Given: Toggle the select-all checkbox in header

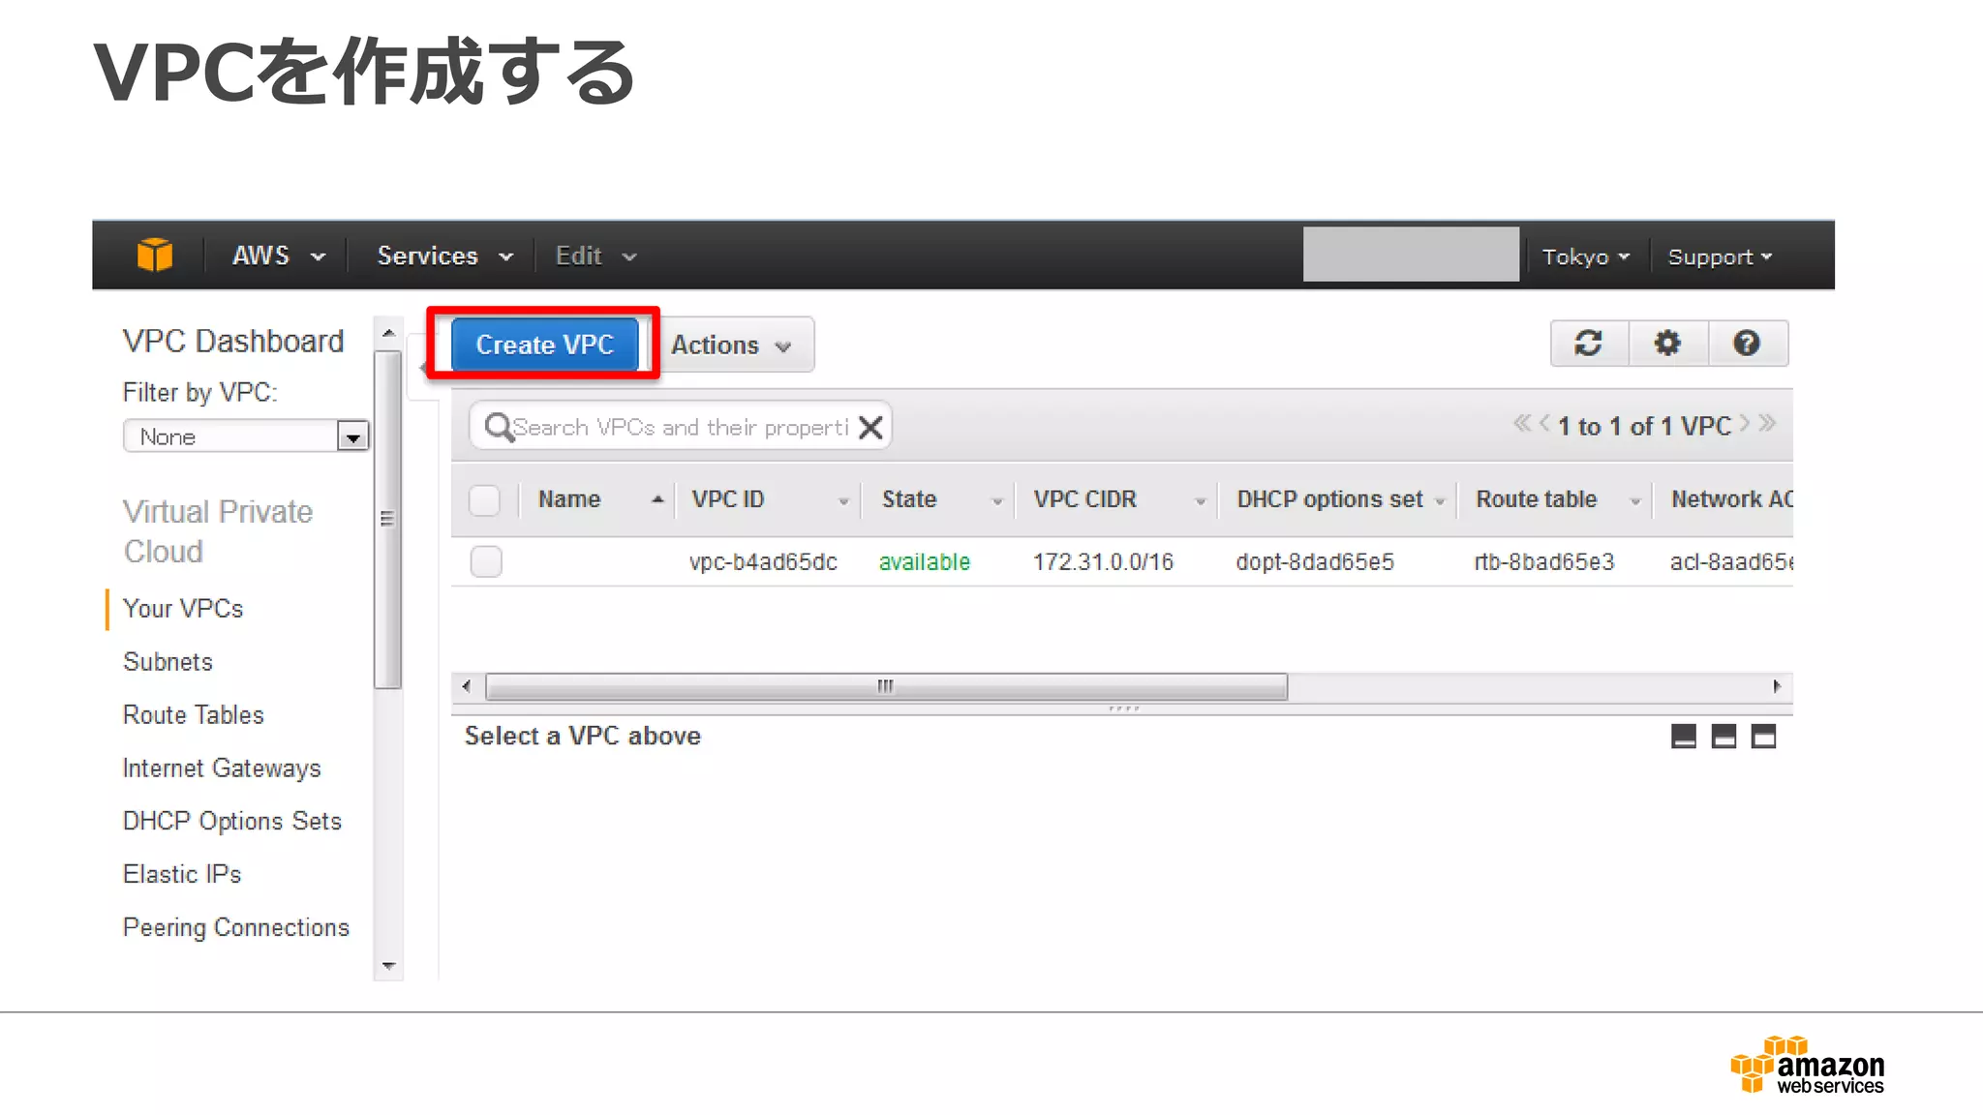Looking at the screenshot, I should [x=484, y=500].
